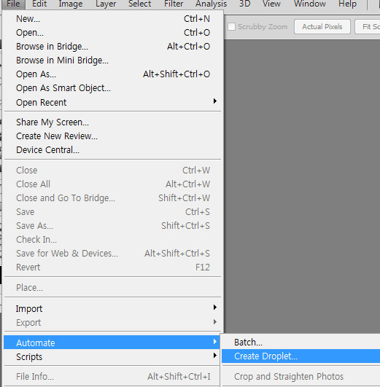The image size is (380, 387).
Task: Select the Save entry with Ctrl+S
Action: point(112,212)
